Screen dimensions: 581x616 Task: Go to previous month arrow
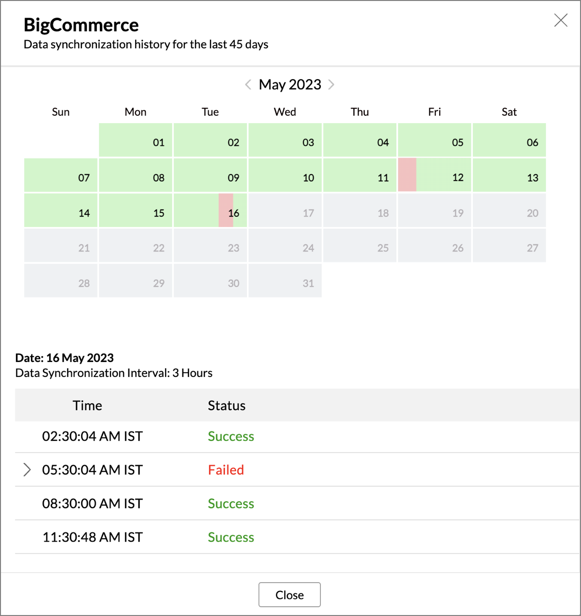248,84
